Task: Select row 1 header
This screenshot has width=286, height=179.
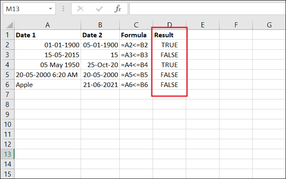Action: (7, 35)
